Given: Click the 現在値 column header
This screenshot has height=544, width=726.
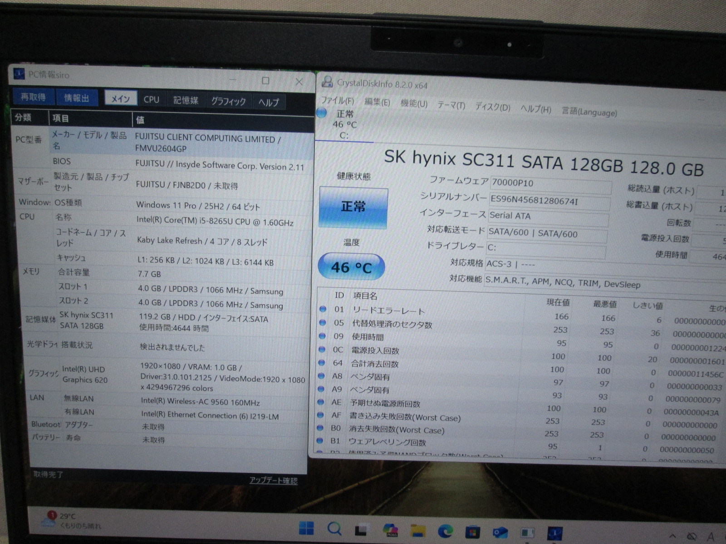Looking at the screenshot, I should point(558,302).
